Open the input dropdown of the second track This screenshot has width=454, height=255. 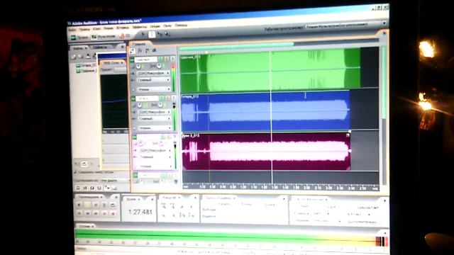point(155,112)
